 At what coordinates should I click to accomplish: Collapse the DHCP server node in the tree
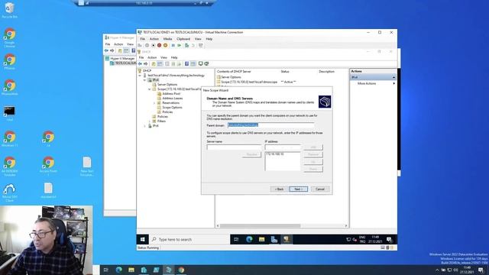pos(140,76)
